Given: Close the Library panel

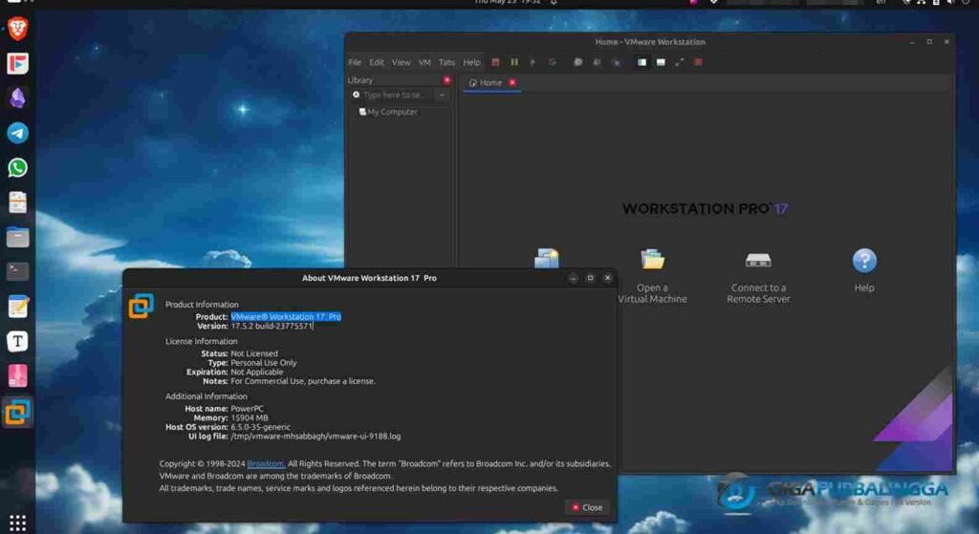Looking at the screenshot, I should 447,80.
